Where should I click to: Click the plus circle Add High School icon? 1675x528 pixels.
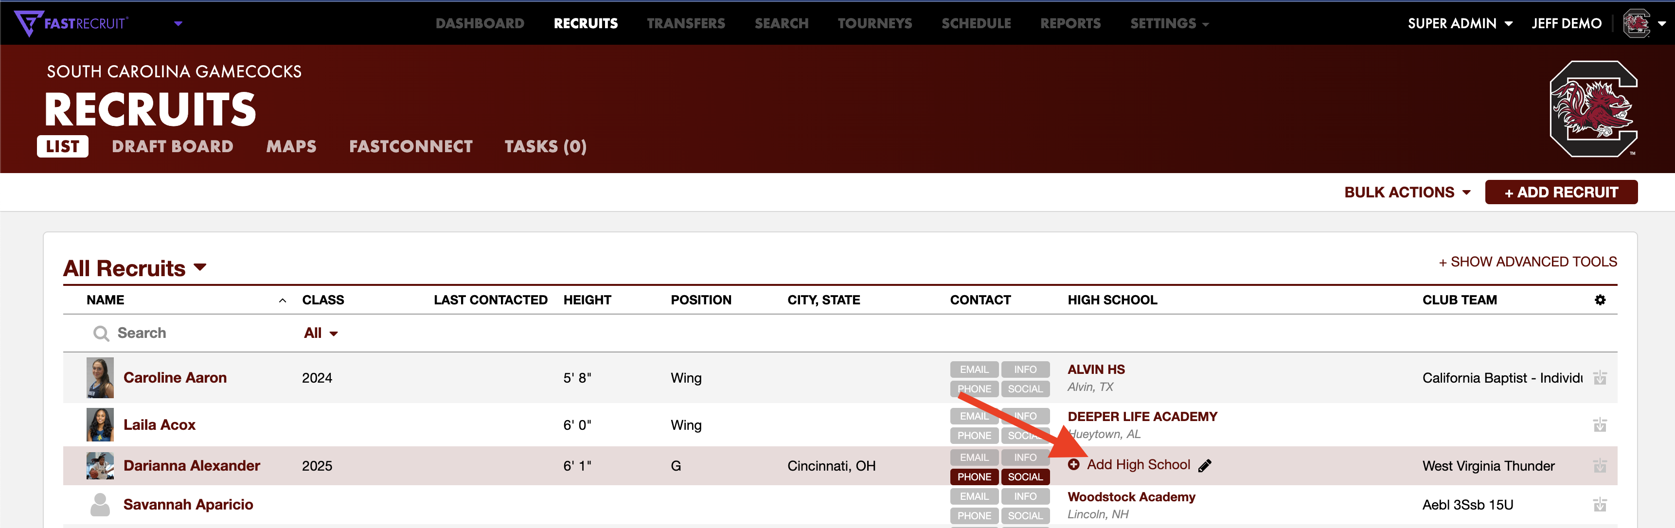coord(1073,464)
